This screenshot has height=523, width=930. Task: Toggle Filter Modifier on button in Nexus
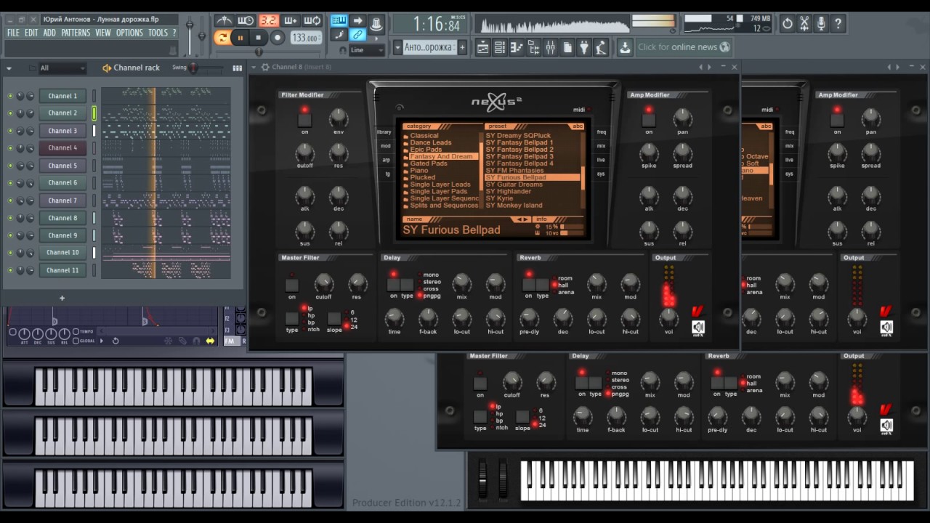click(304, 119)
